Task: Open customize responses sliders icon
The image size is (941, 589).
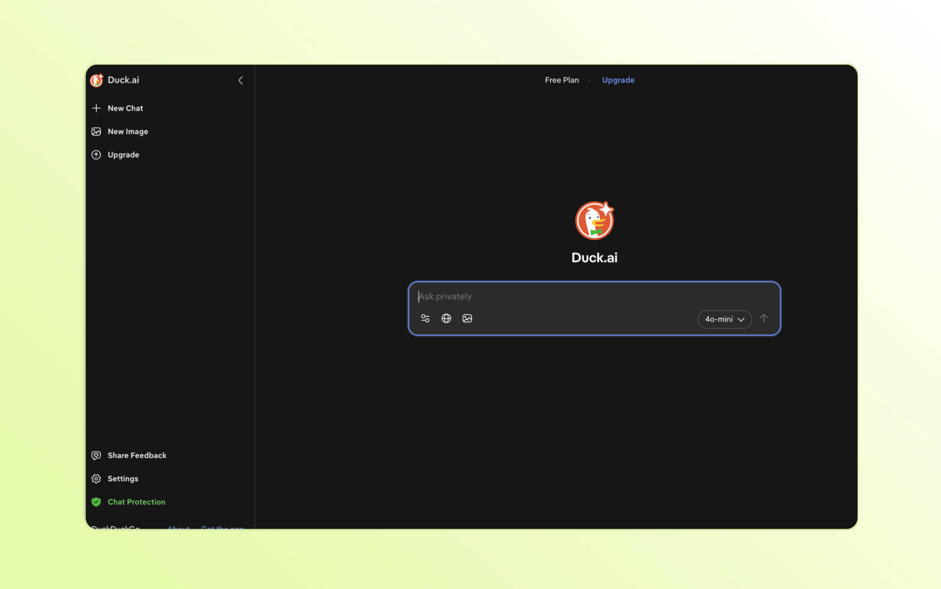Action: pos(425,319)
